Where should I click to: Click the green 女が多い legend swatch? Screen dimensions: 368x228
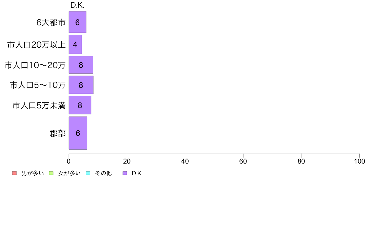click(x=51, y=173)
